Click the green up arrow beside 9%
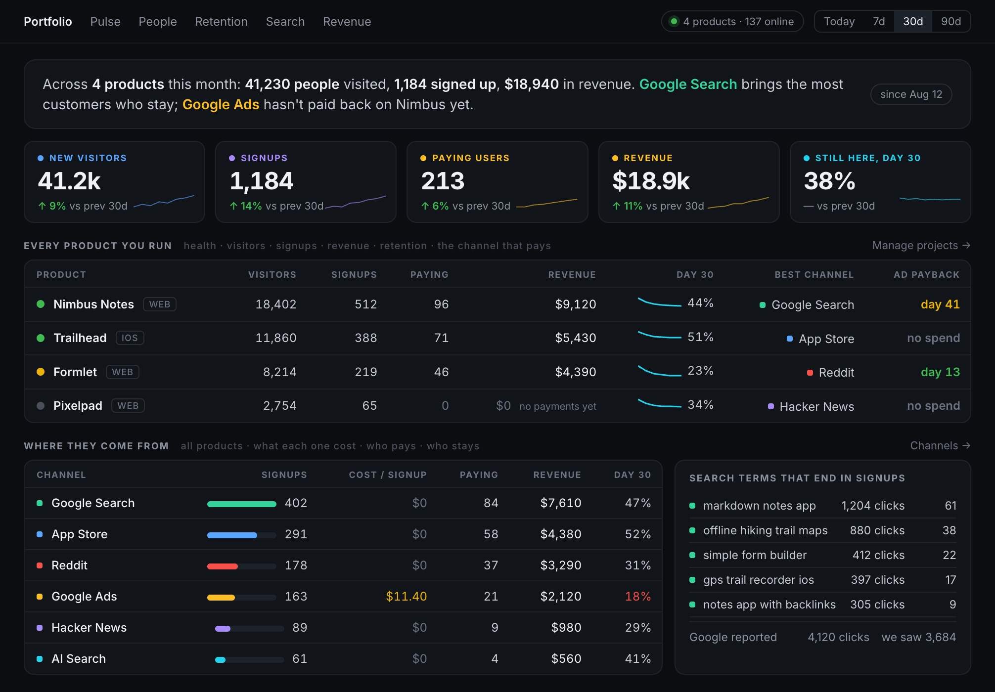The height and width of the screenshot is (692, 995). coord(42,206)
